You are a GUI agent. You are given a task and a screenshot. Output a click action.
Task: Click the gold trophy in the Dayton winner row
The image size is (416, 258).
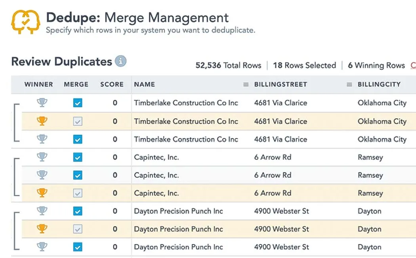click(x=42, y=229)
